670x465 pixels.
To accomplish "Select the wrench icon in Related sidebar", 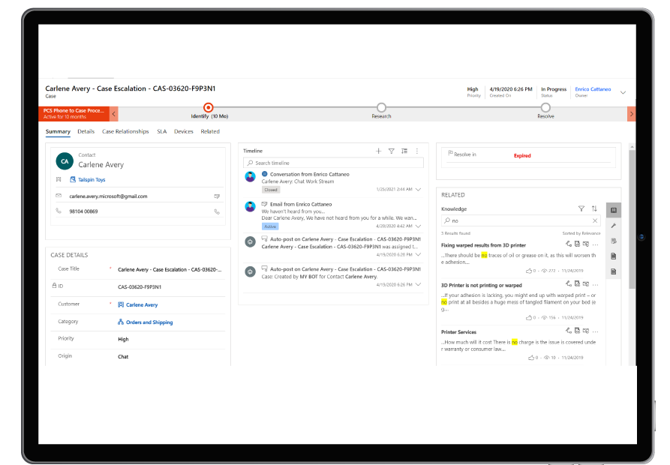I will click(x=614, y=226).
